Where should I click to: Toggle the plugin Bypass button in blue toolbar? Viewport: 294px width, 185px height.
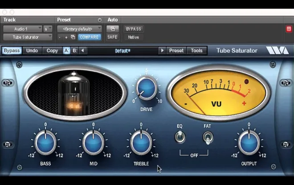[12, 50]
